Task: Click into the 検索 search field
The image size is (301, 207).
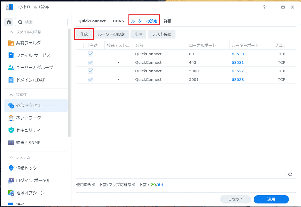Action: pos(41,22)
